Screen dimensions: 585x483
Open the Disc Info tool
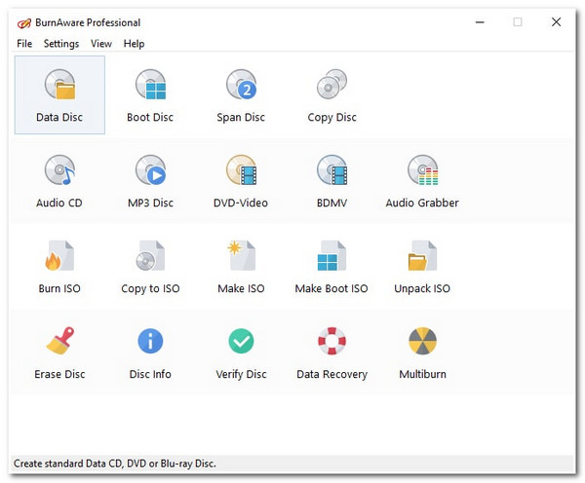(x=150, y=353)
